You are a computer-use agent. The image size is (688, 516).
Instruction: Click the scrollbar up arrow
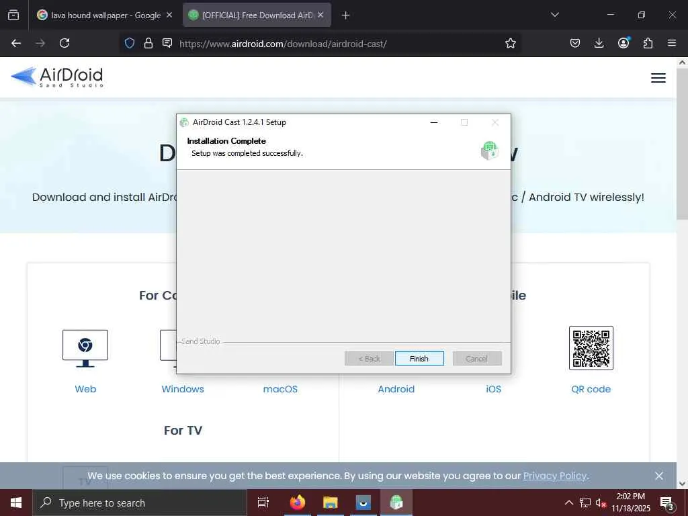point(682,62)
